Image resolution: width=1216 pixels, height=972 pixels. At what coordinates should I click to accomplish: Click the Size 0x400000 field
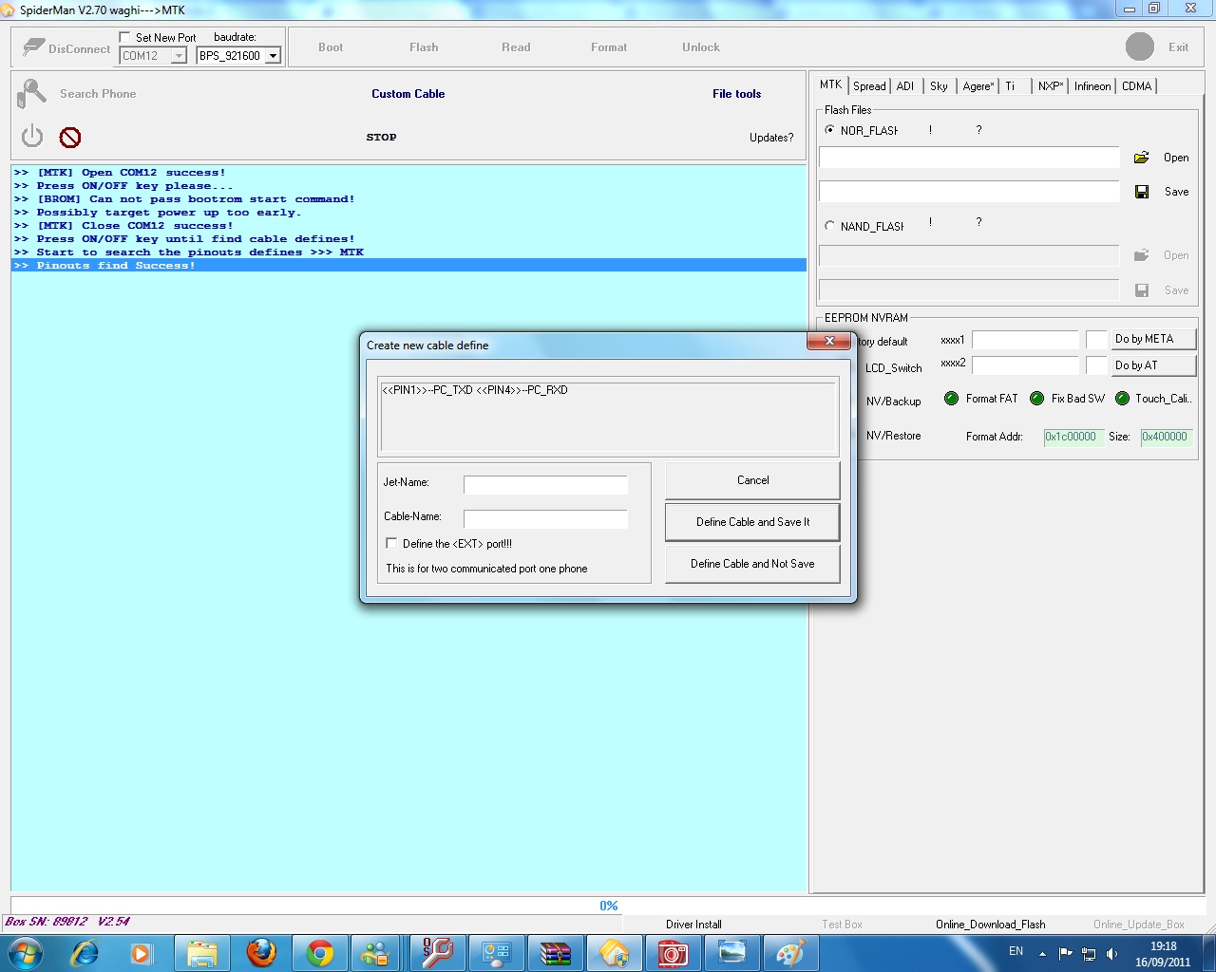[x=1166, y=437]
